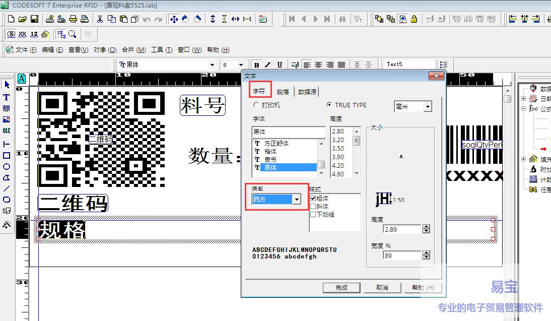Enable the 下划线 checkbox
This screenshot has height=321, width=551.
[313, 215]
